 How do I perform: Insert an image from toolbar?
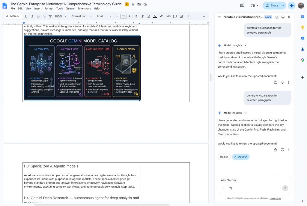[181, 16]
